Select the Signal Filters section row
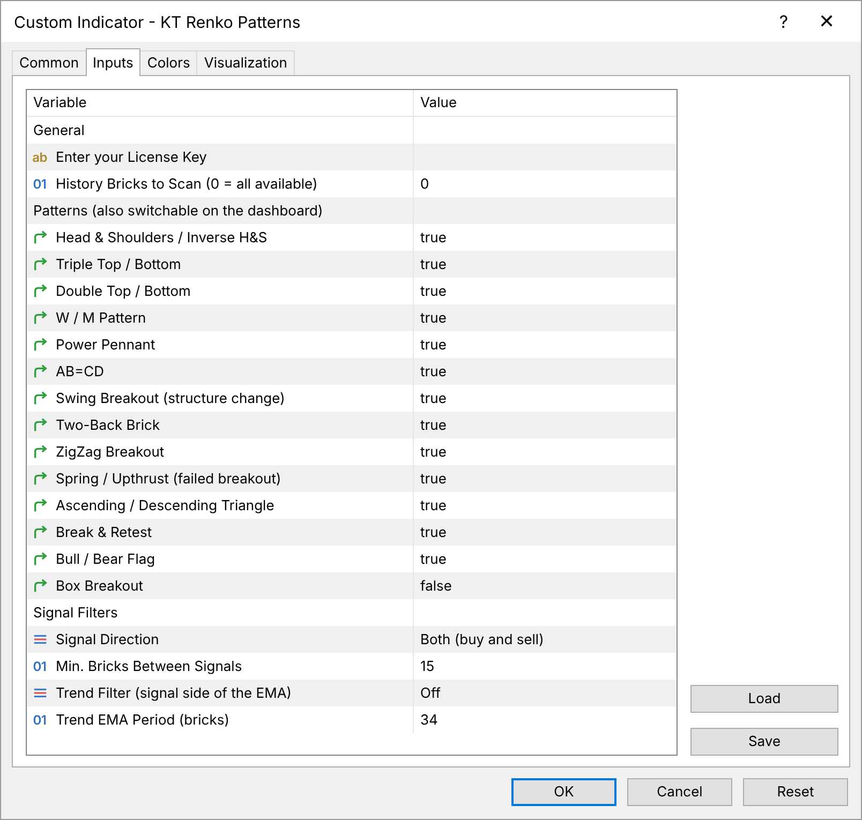Screen dimensions: 862x820 tap(352, 613)
